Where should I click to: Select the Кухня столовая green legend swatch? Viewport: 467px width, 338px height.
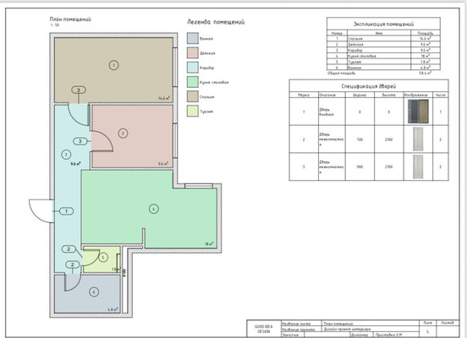point(192,82)
